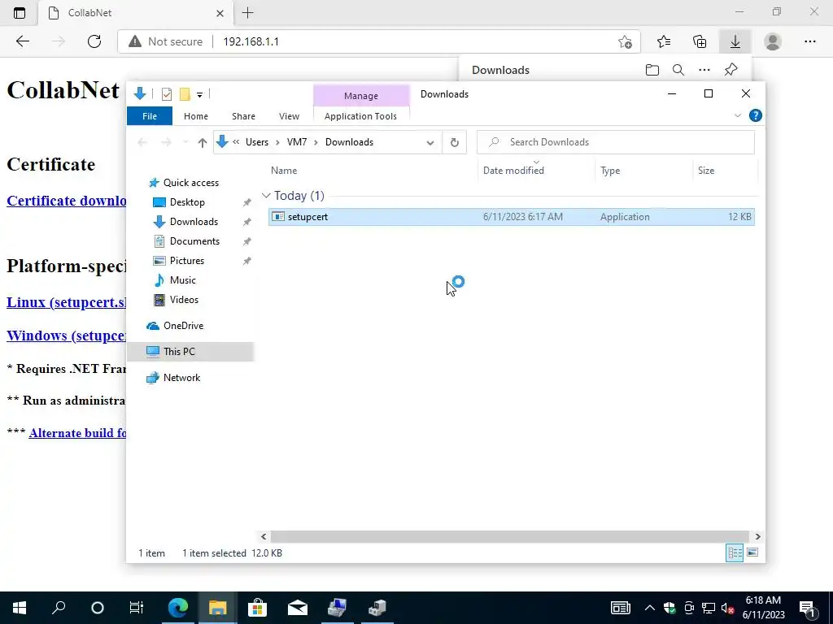Click Users in the address breadcrumb
The width and height of the screenshot is (833, 624).
(256, 142)
